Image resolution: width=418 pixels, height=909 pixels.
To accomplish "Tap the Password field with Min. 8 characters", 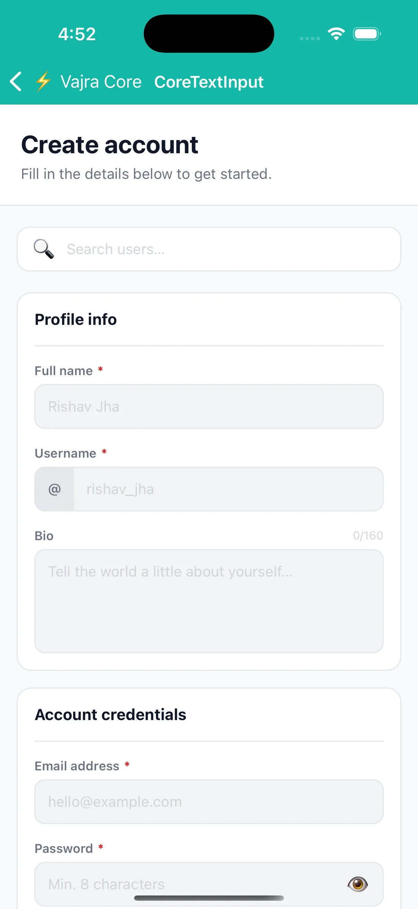I will tap(209, 884).
